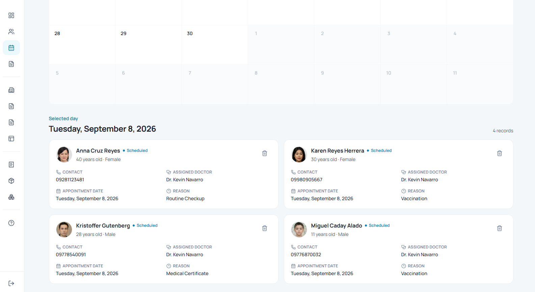Open the help question mark icon
535x292 pixels.
(x=11, y=223)
